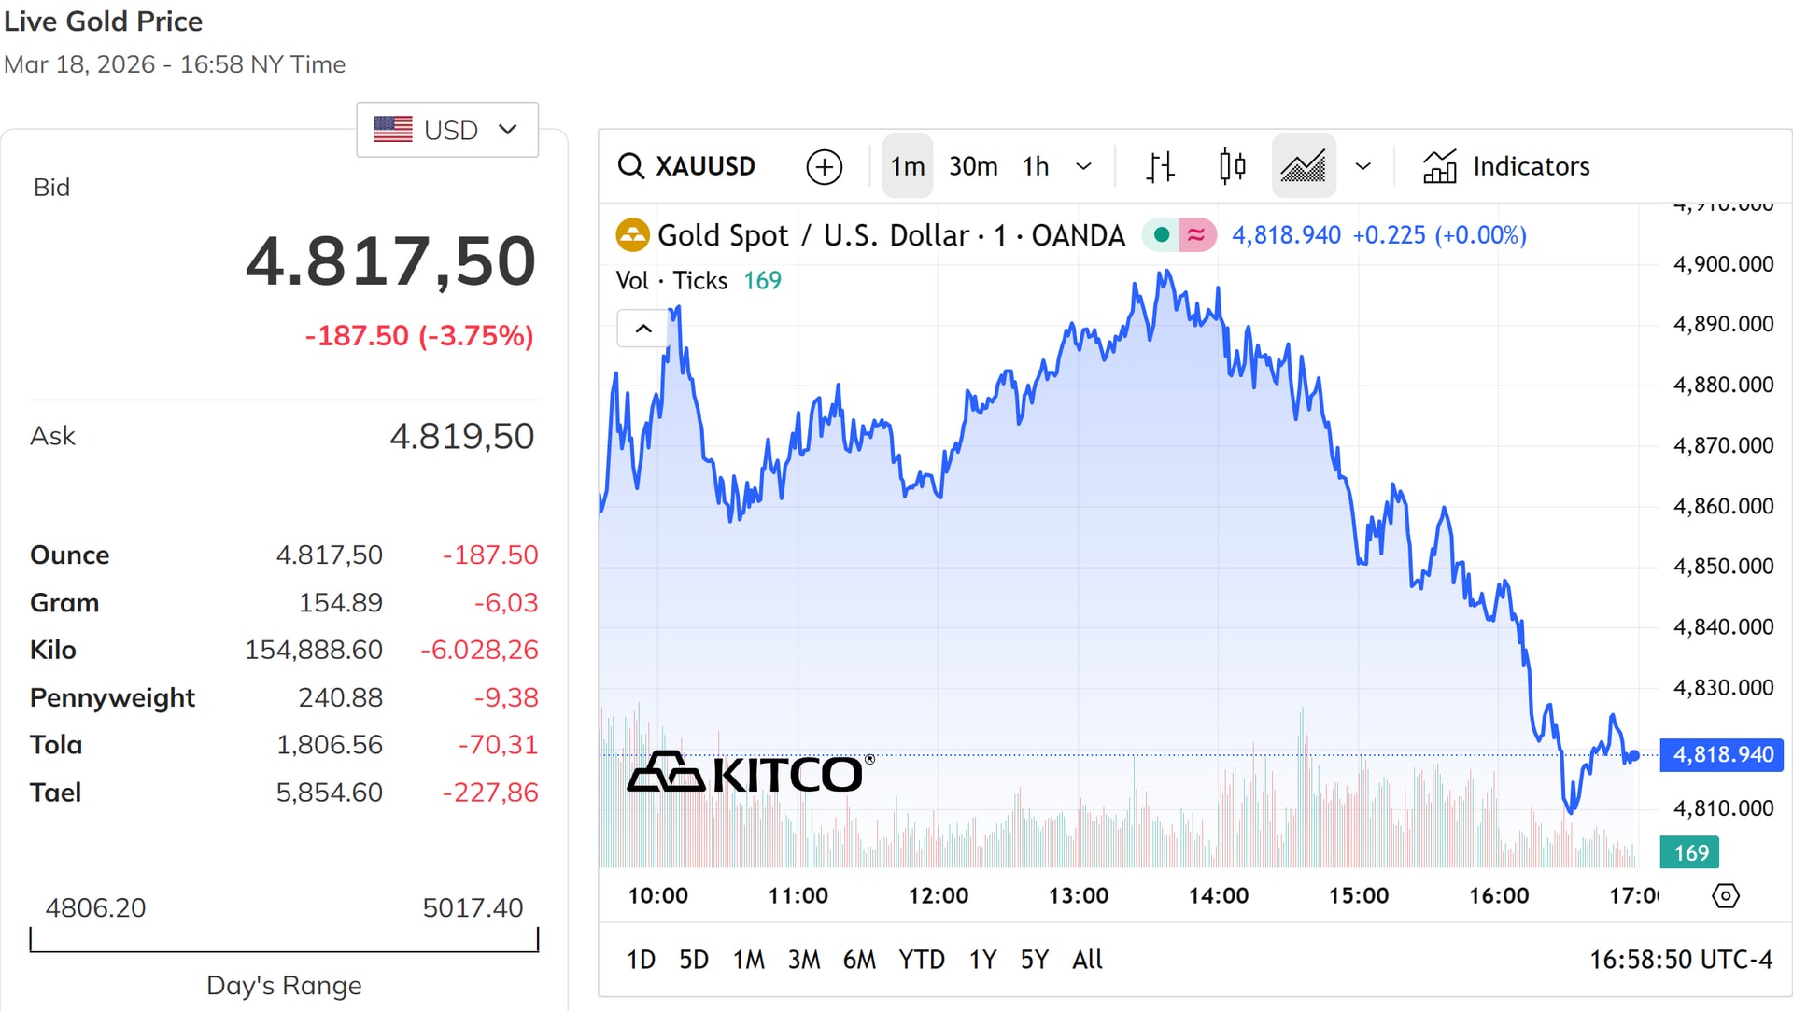1793x1011 pixels.
Task: Select the 1m interval
Action: [x=907, y=166]
